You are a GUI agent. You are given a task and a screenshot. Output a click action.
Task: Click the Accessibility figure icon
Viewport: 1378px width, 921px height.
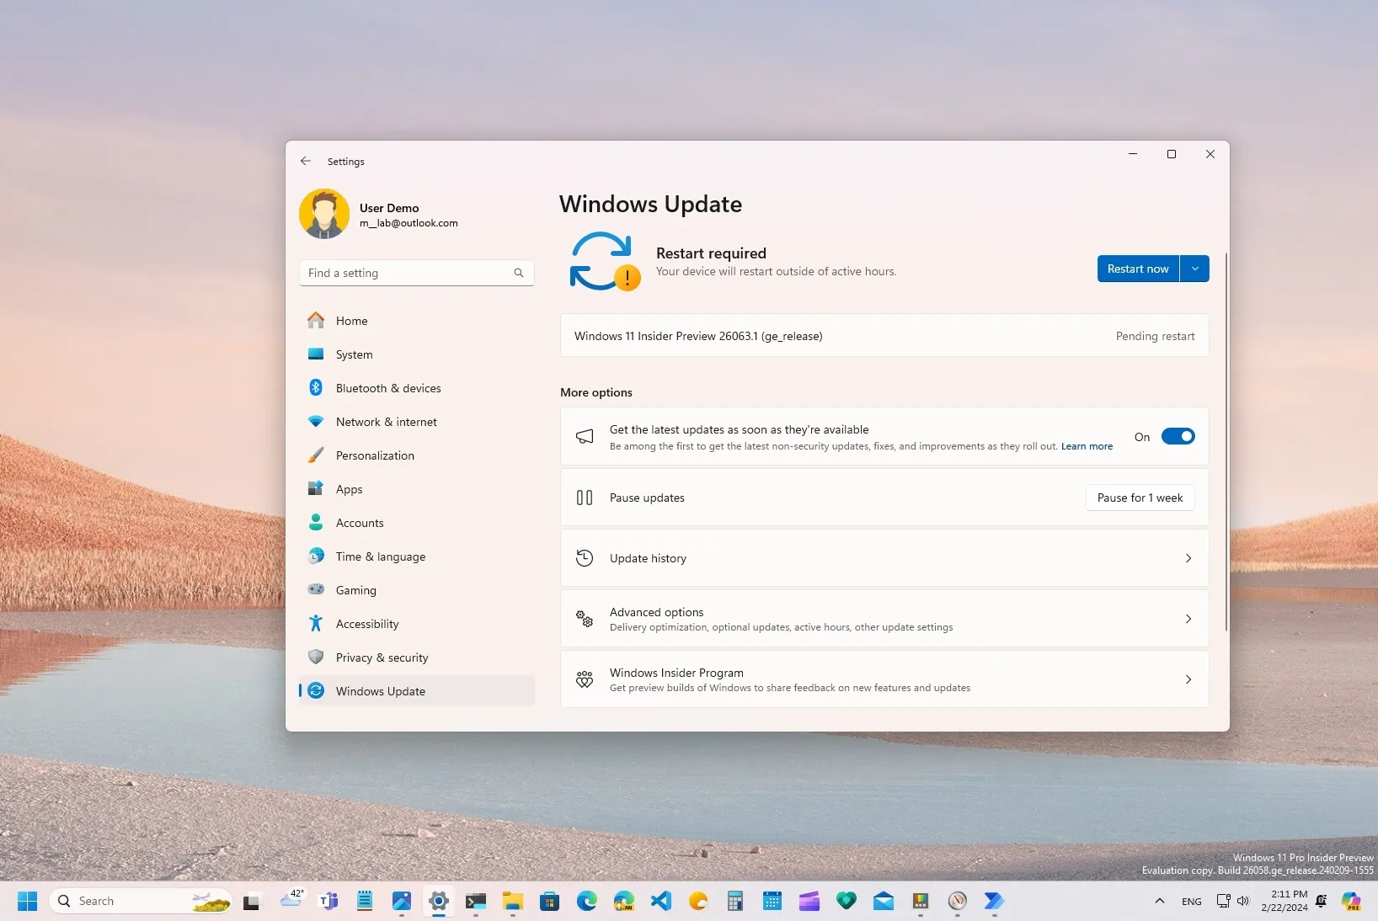point(316,623)
